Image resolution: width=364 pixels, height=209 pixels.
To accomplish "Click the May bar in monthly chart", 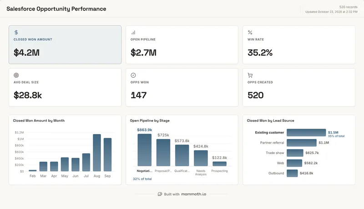I will (x=65, y=164).
